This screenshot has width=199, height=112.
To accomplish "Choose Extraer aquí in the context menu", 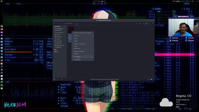I will [x=83, y=57].
